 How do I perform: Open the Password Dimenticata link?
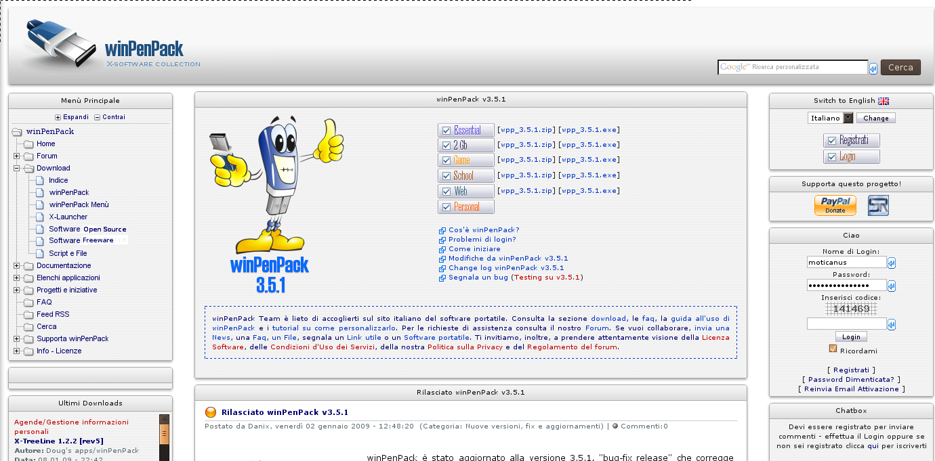[x=851, y=380]
